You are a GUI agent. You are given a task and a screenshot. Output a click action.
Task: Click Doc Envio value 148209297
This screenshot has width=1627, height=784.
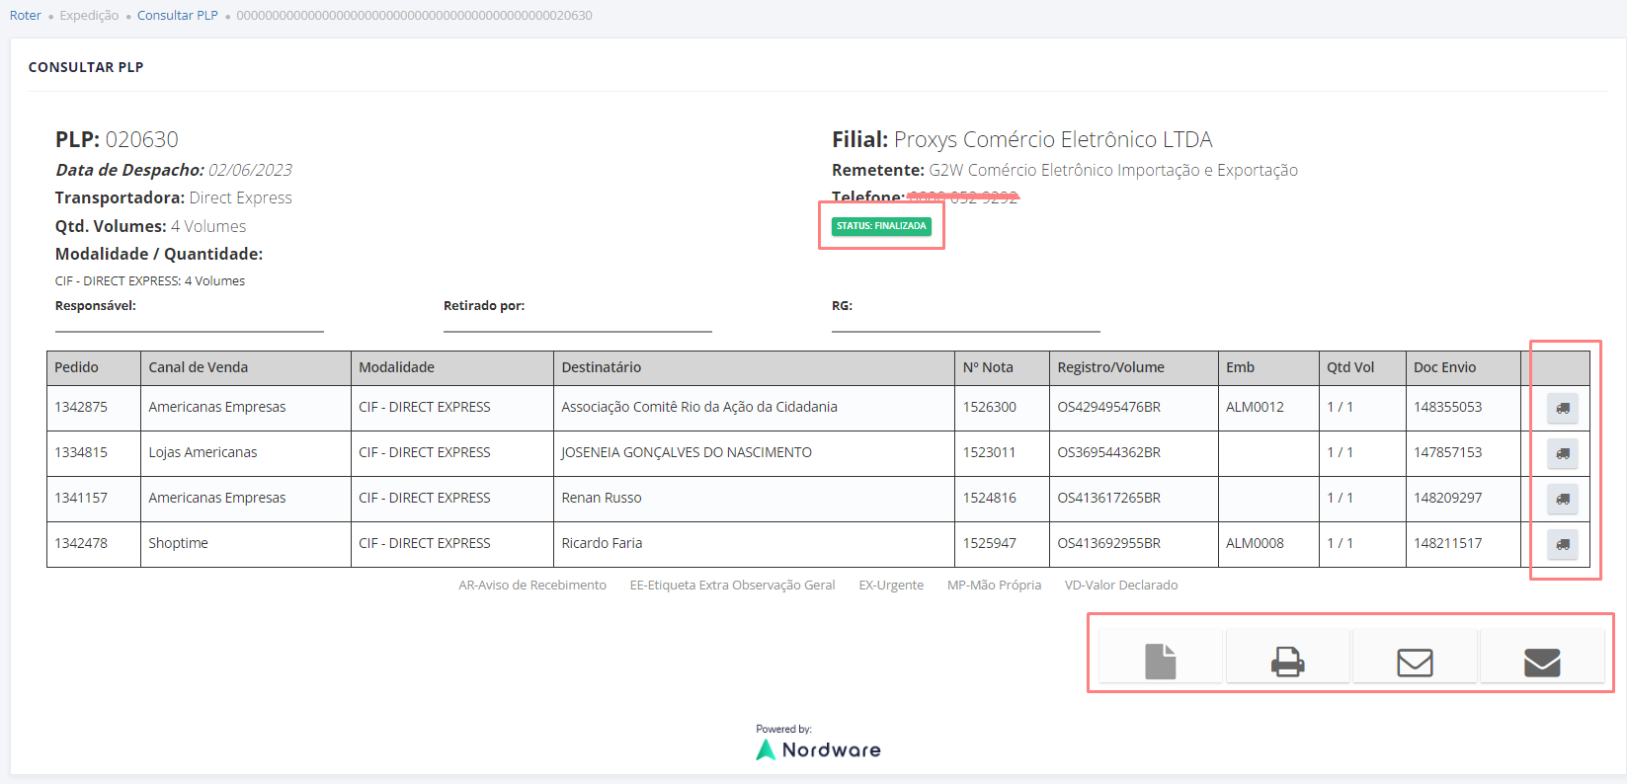pyautogui.click(x=1448, y=498)
